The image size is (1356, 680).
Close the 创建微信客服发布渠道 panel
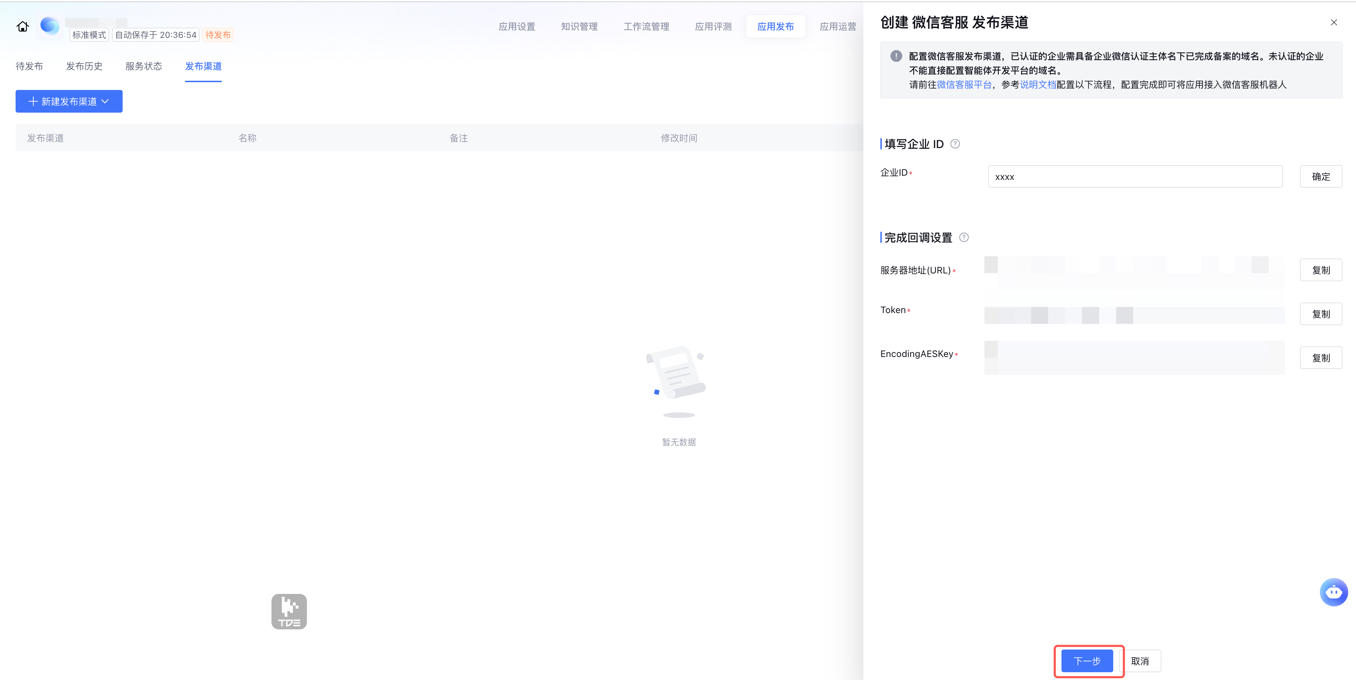1333,22
